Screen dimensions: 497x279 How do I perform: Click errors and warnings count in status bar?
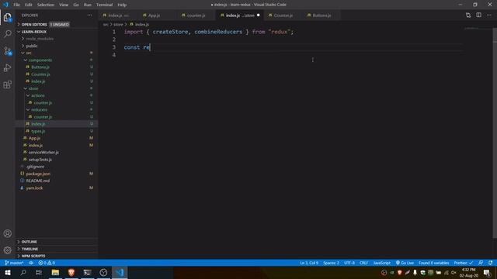pyautogui.click(x=47, y=263)
